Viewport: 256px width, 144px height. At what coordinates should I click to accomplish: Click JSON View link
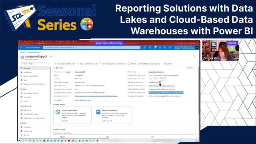pos(190,68)
